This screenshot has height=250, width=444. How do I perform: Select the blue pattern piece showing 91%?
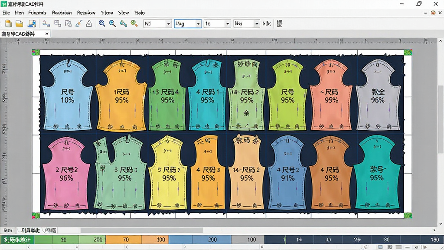[x=287, y=173]
